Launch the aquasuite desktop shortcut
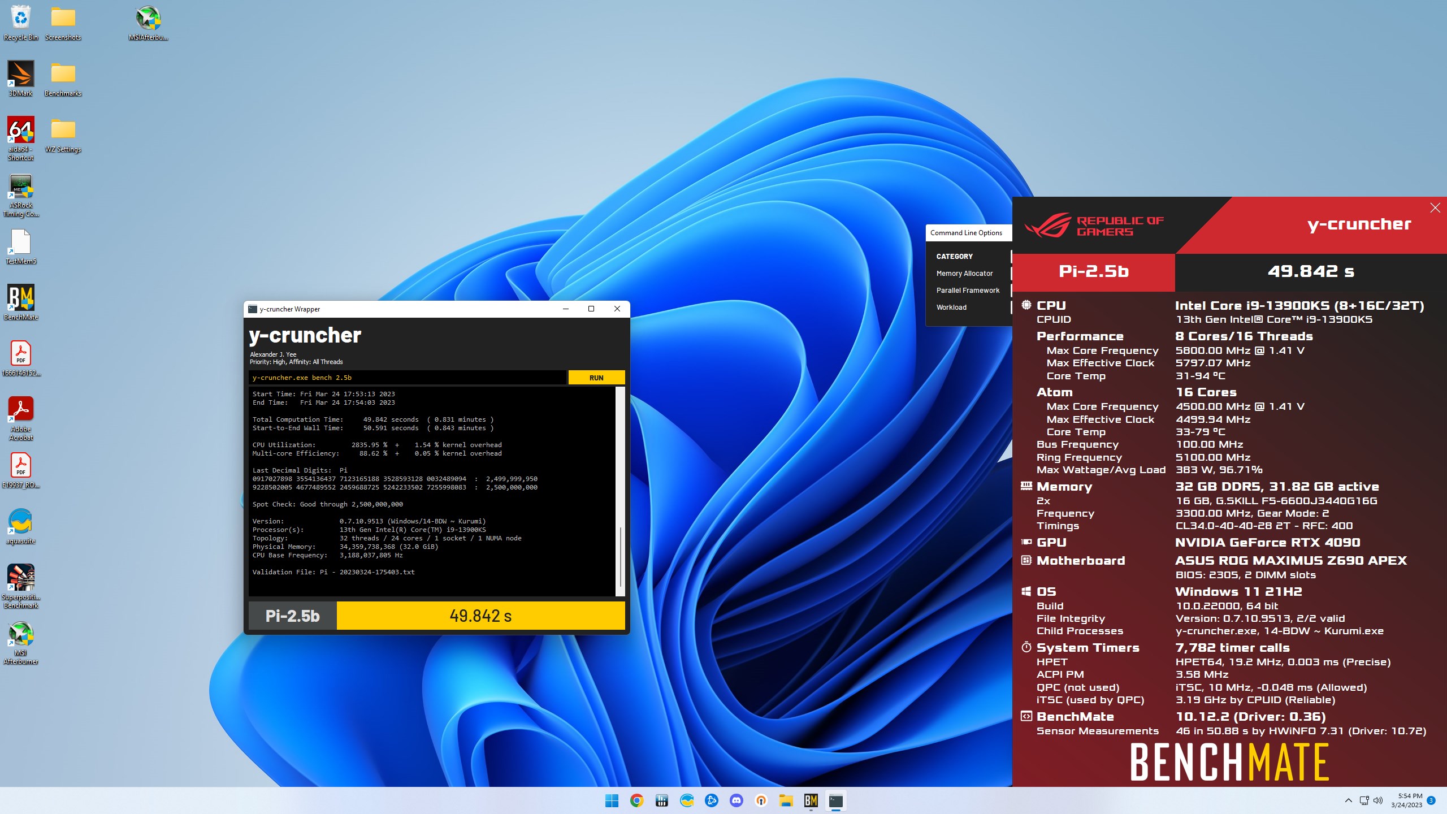Image resolution: width=1447 pixels, height=814 pixels. coord(20,526)
